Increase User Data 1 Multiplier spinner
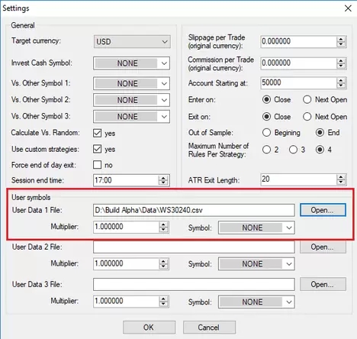The height and width of the screenshot is (339, 357). [163, 224]
